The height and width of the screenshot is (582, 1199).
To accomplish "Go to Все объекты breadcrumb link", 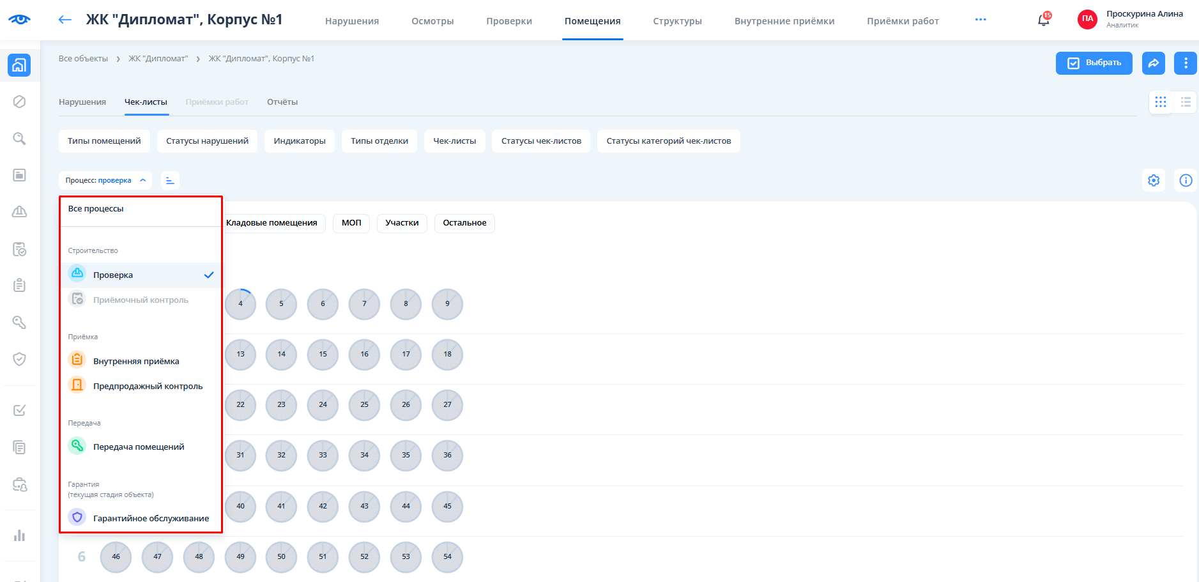I will tap(83, 59).
